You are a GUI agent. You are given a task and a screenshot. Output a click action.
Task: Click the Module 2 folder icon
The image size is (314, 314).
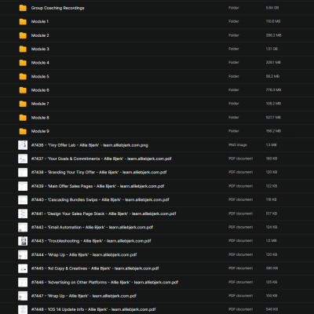click(x=23, y=35)
